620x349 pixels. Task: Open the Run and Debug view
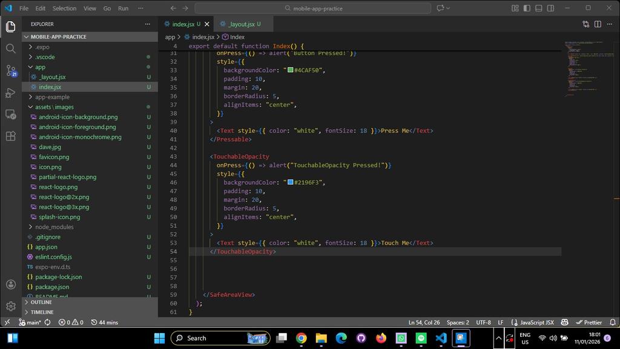tap(11, 93)
